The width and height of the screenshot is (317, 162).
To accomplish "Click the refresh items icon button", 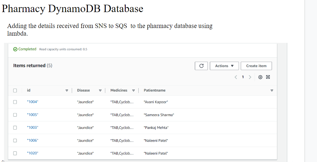I will 201,66.
